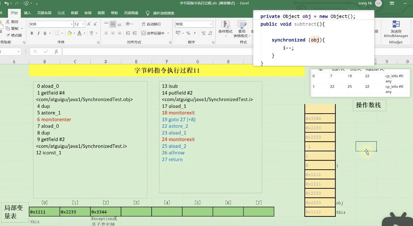
Task: Click local variable cell 0x2233
Action: coord(75,212)
